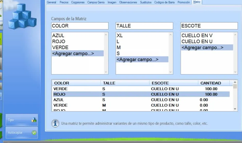Select CUELLO EN V in ESCOTE list

207,35
